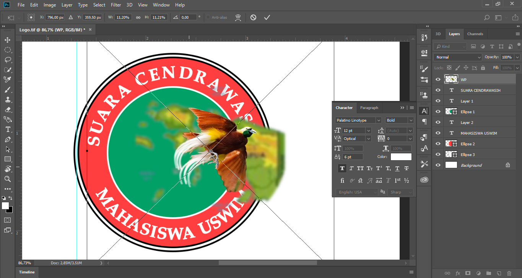This screenshot has width=522, height=278.
Task: Select the Elliptical Marquee tool
Action: point(8,50)
